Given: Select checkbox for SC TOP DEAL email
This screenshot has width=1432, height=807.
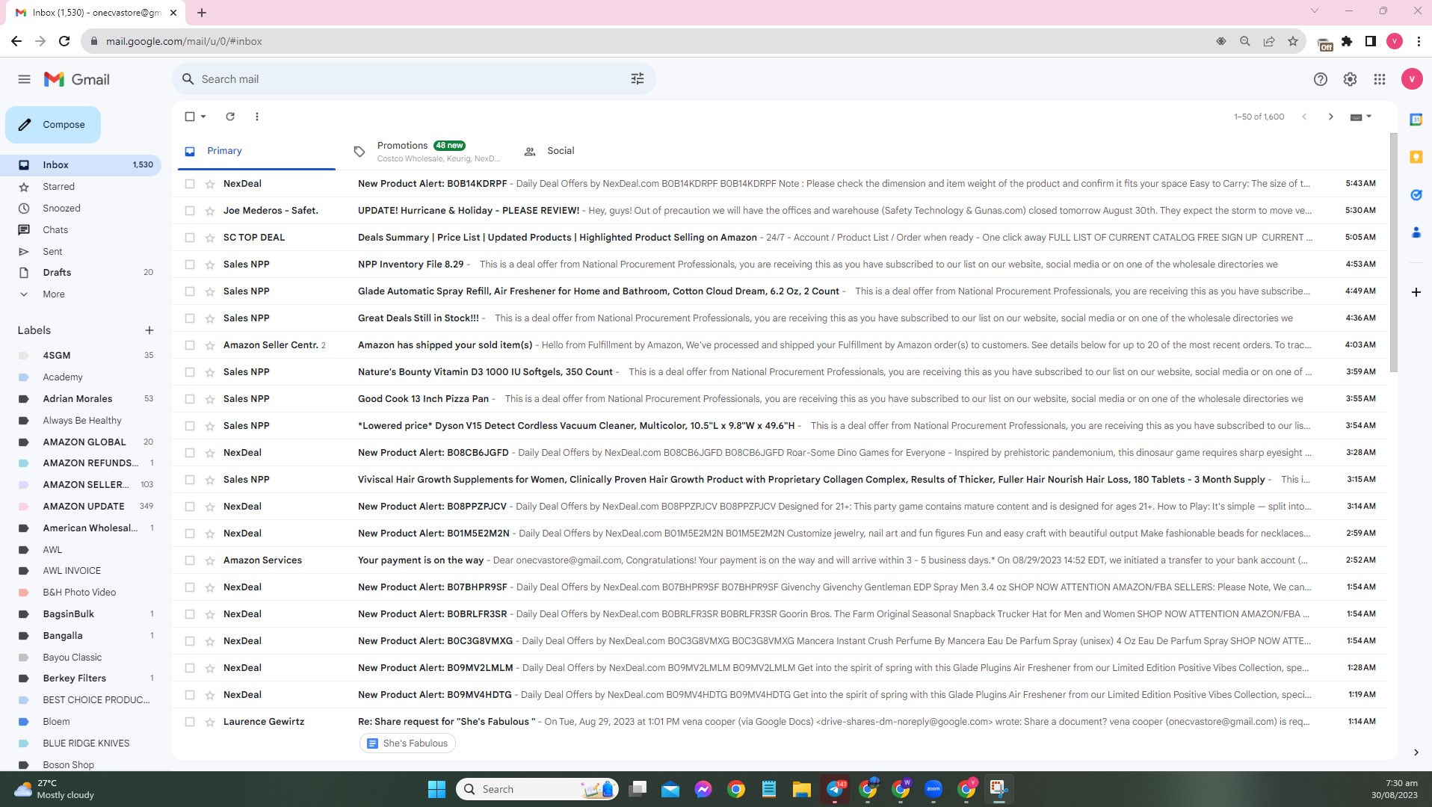Looking at the screenshot, I should [x=190, y=238].
